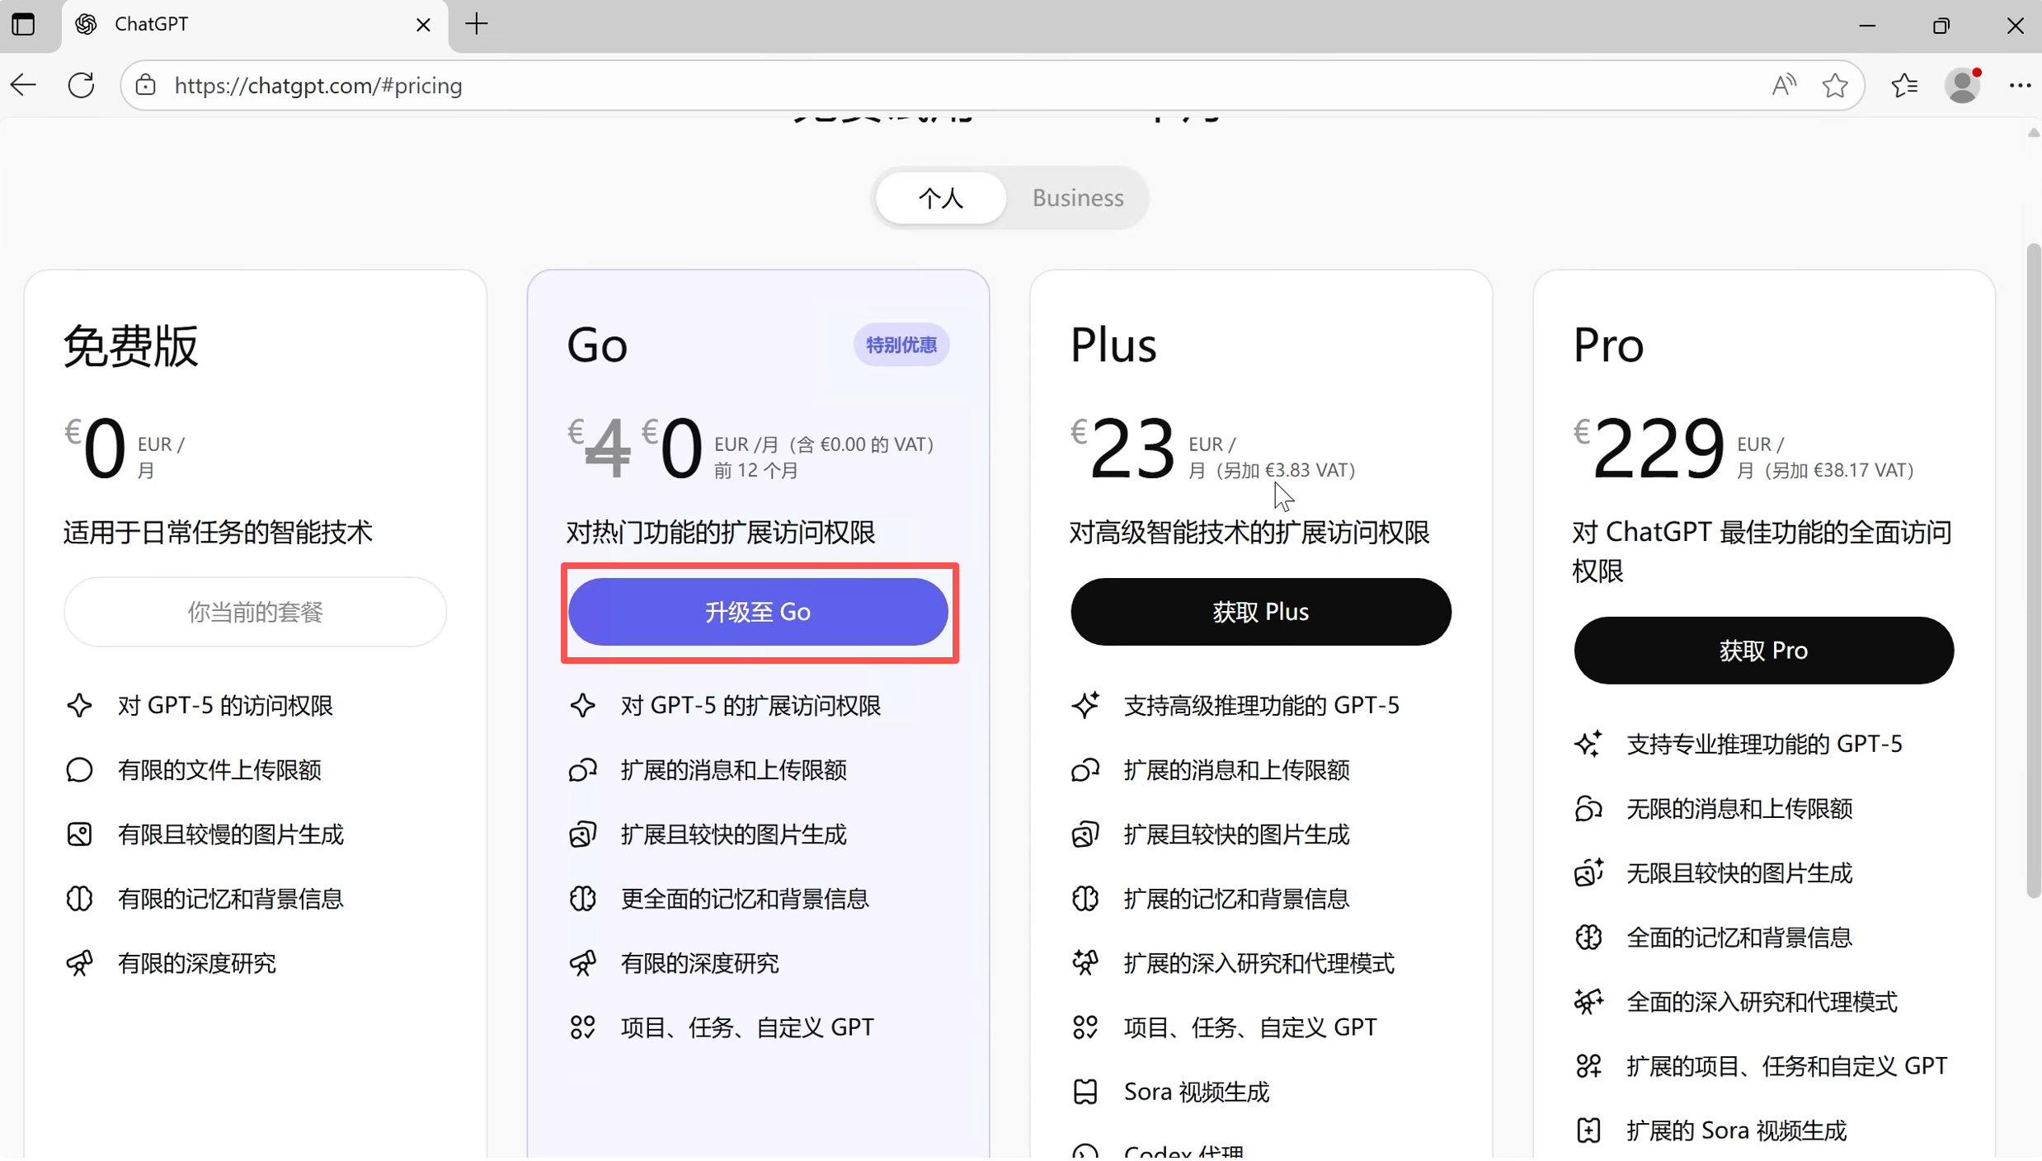Click the address bar URL field
This screenshot has width=2042, height=1161.
click(x=907, y=85)
